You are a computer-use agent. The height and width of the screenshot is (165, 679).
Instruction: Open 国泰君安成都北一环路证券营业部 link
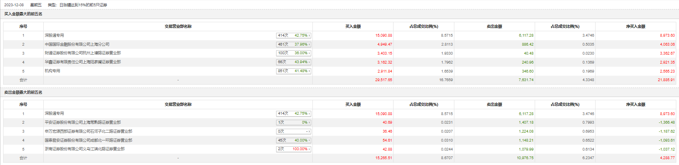[88, 140]
